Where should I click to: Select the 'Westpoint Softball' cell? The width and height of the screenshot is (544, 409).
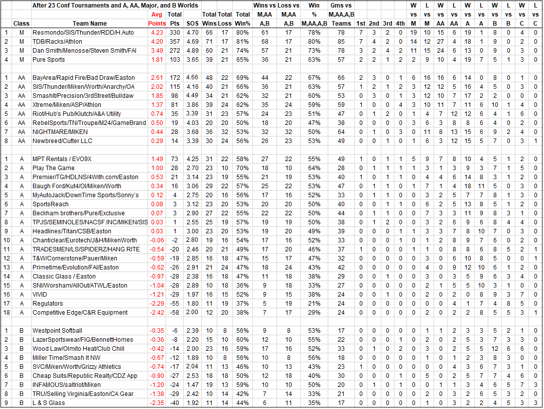(89, 330)
